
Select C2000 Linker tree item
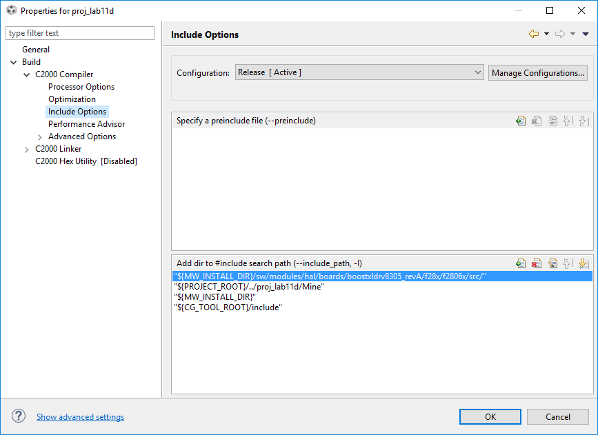[x=59, y=149]
